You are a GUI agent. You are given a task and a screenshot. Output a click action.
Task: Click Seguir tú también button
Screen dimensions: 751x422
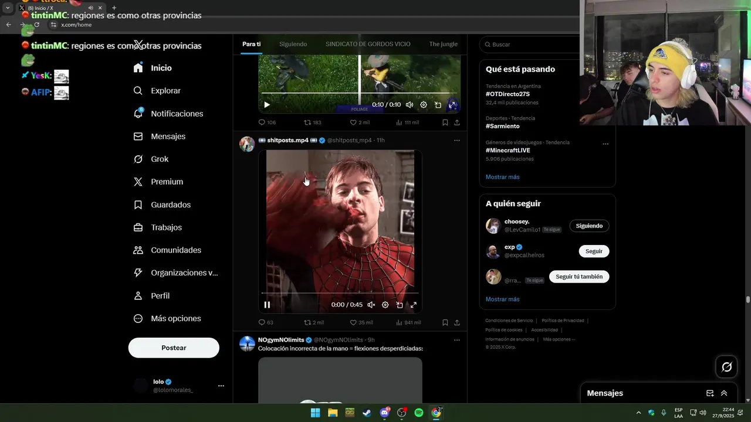pos(579,277)
